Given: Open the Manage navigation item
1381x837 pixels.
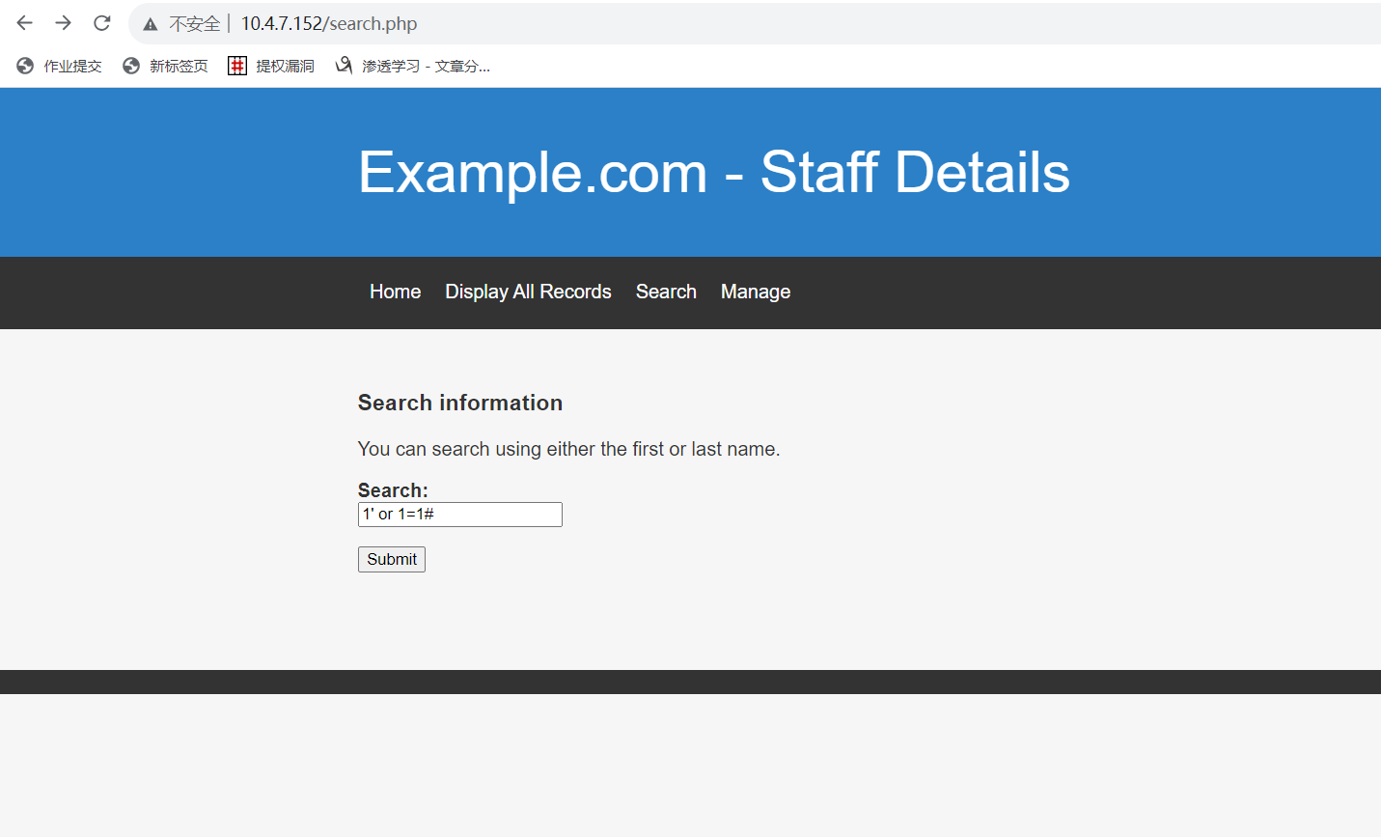Looking at the screenshot, I should [756, 292].
